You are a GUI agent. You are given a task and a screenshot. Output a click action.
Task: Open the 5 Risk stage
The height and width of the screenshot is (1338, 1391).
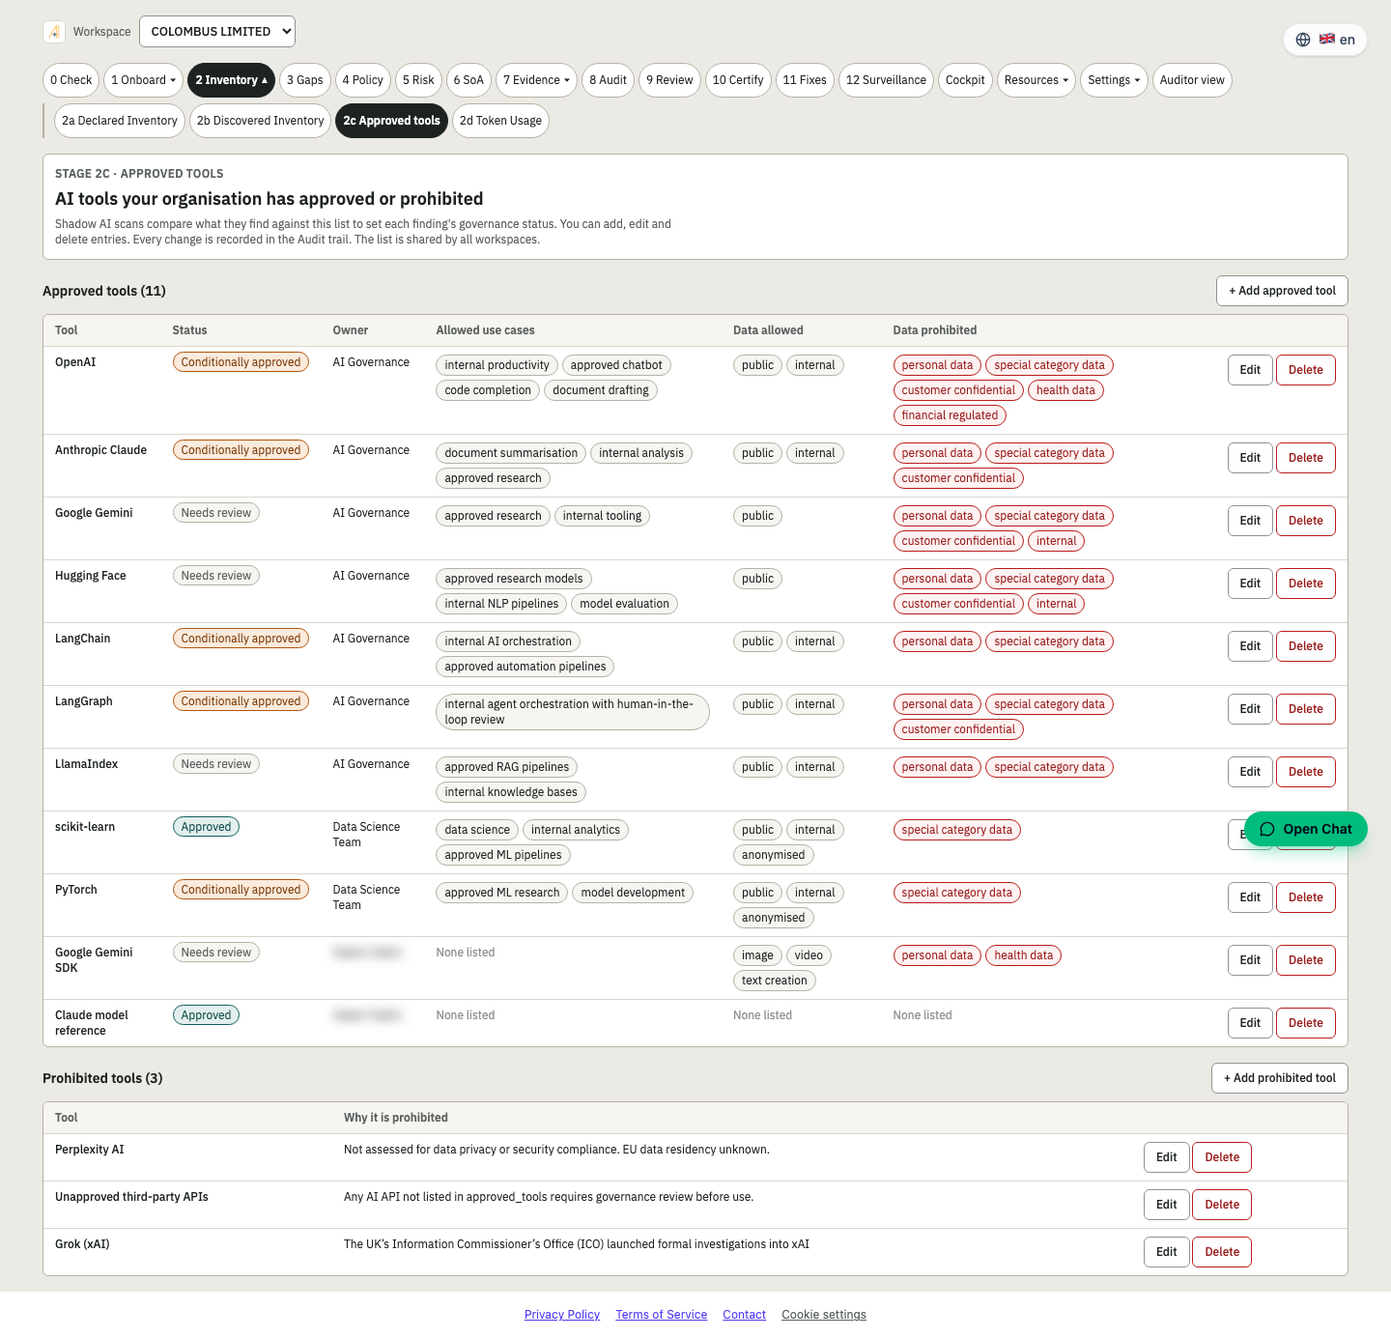tap(418, 80)
